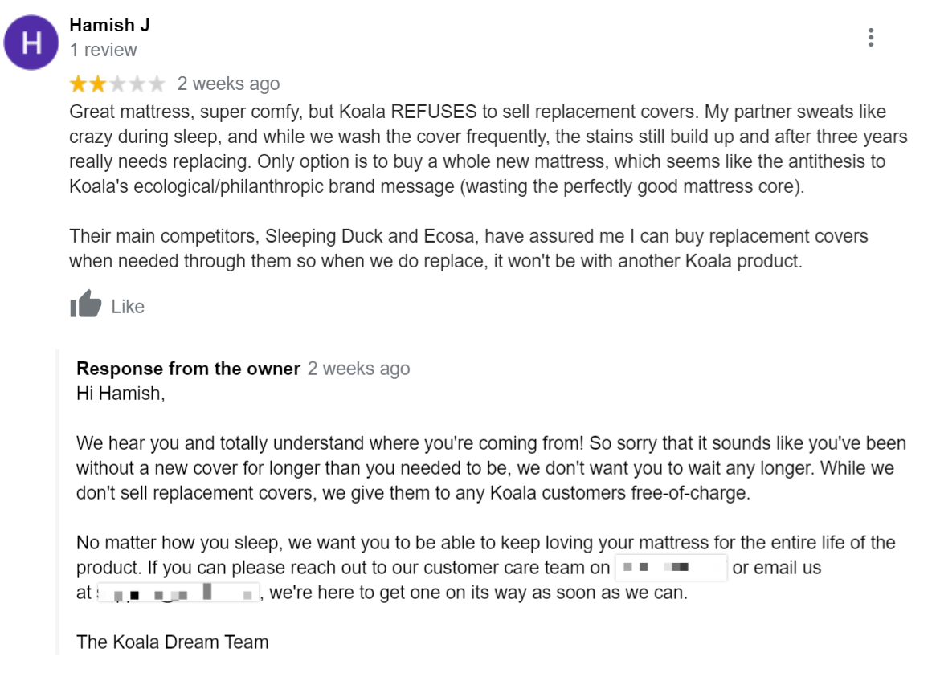
Task: Click the "Response from the owner" heading
Action: pos(188,369)
